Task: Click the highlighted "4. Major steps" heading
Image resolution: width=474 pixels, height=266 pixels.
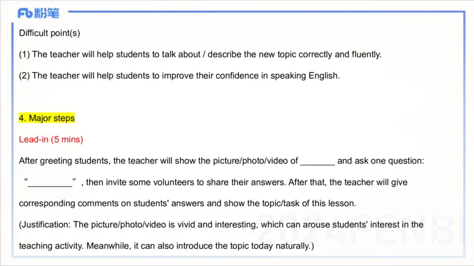Action: (47, 118)
